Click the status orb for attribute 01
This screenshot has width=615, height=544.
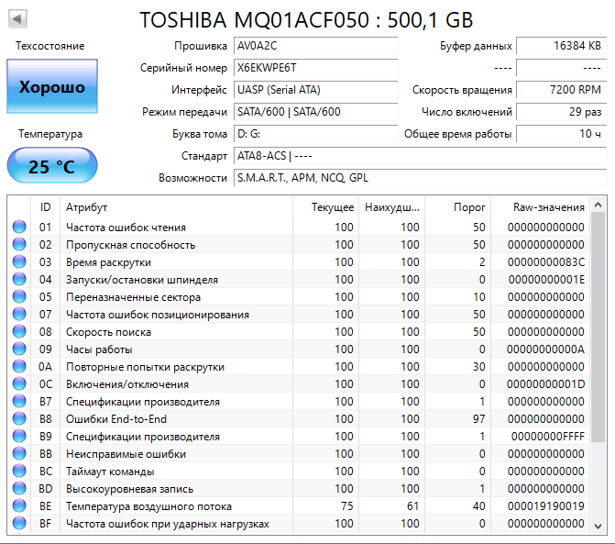(x=19, y=227)
